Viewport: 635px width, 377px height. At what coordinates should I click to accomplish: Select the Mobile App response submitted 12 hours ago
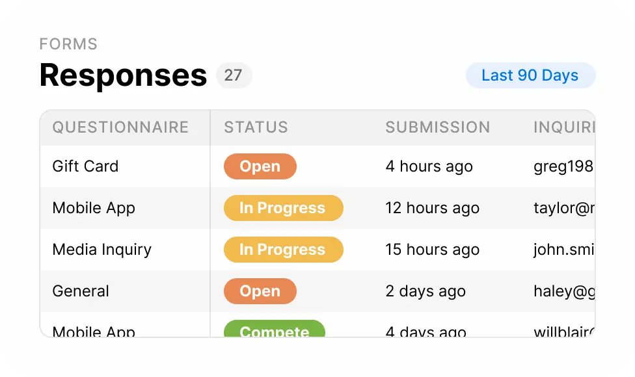click(x=94, y=208)
